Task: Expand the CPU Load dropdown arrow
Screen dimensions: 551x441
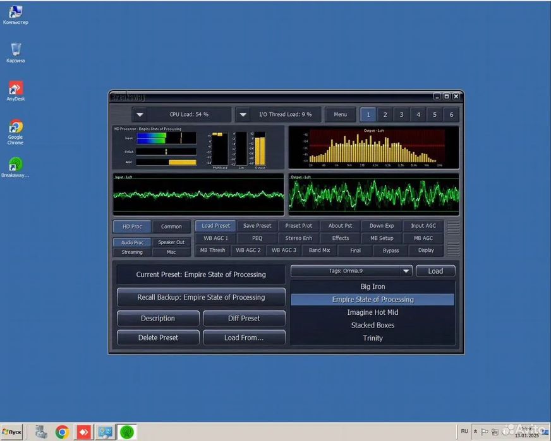Action: click(x=141, y=115)
